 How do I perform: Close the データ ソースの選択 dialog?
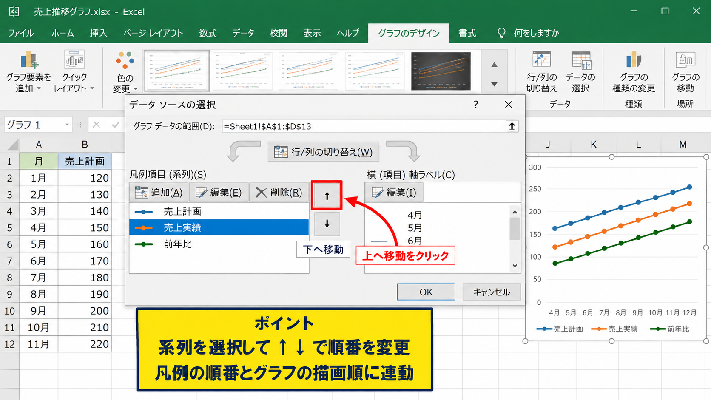point(508,105)
